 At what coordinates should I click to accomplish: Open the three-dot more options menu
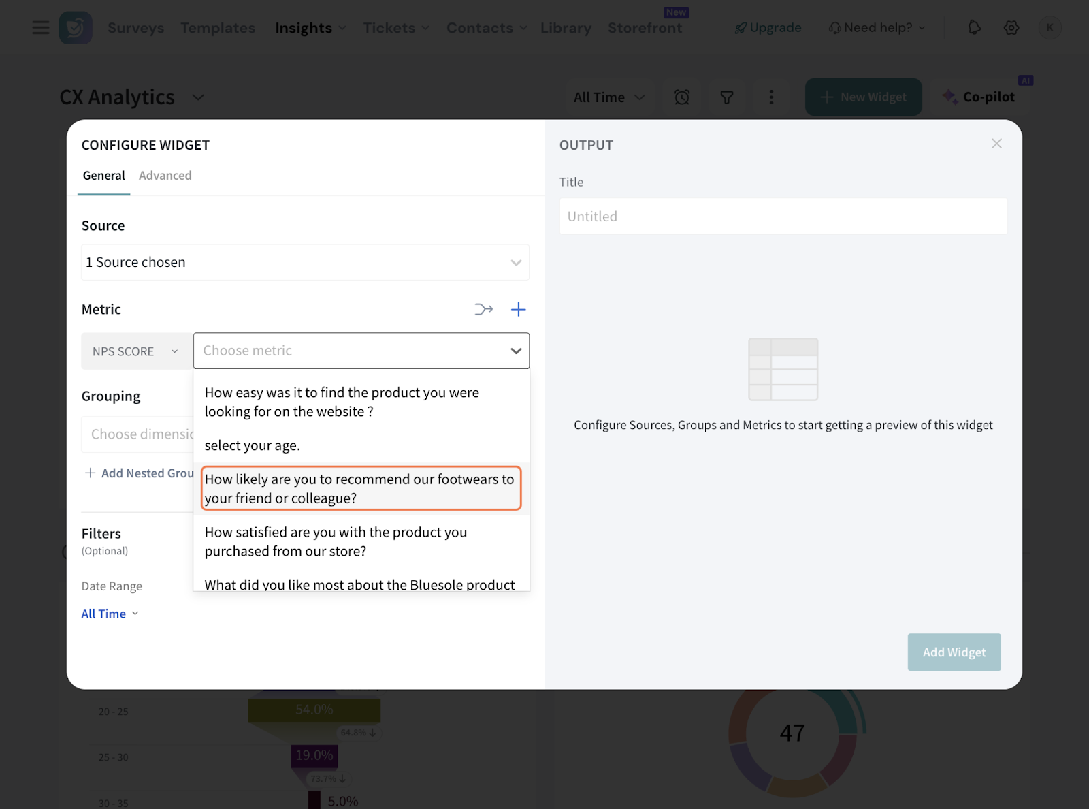pyautogui.click(x=771, y=97)
